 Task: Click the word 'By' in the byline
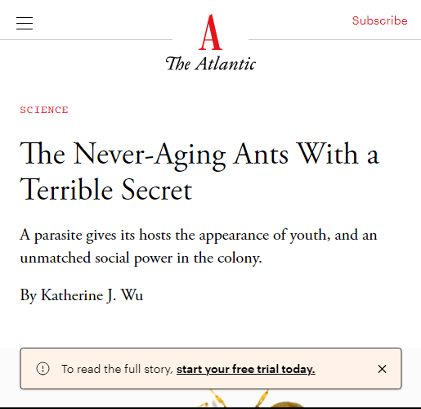pyautogui.click(x=29, y=295)
